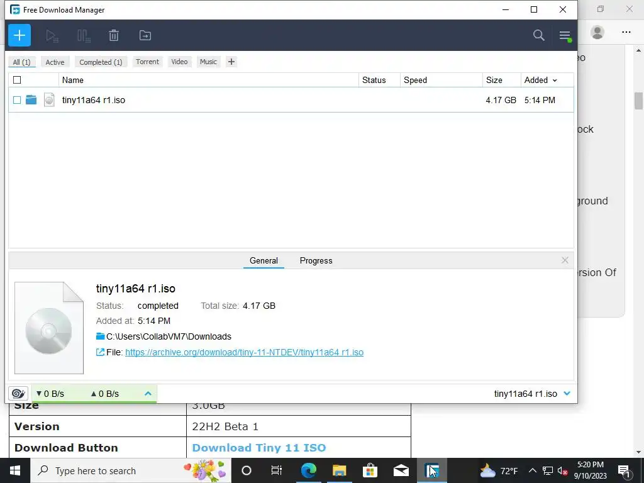Screen dimensions: 644x483
Task: Show hidden tray icons chevron
Action: pyautogui.click(x=532, y=470)
